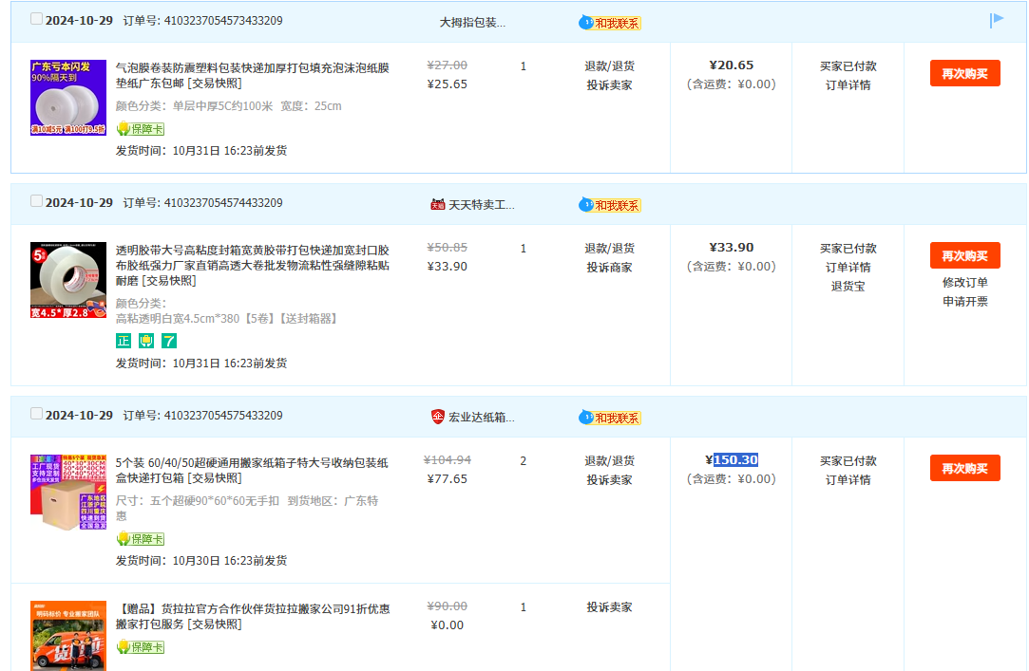Click the 投诉卖家 link for the 货拉拉 gift item
Viewport: 1029px width, 671px height.
pyautogui.click(x=609, y=606)
